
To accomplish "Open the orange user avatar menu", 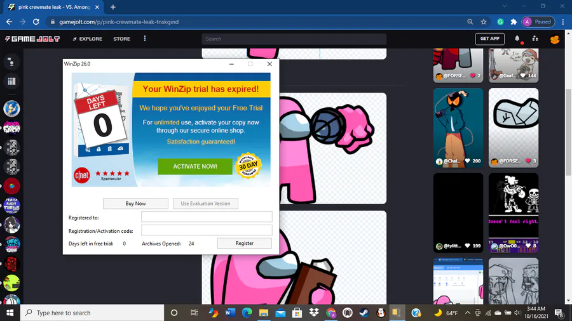I will (555, 39).
